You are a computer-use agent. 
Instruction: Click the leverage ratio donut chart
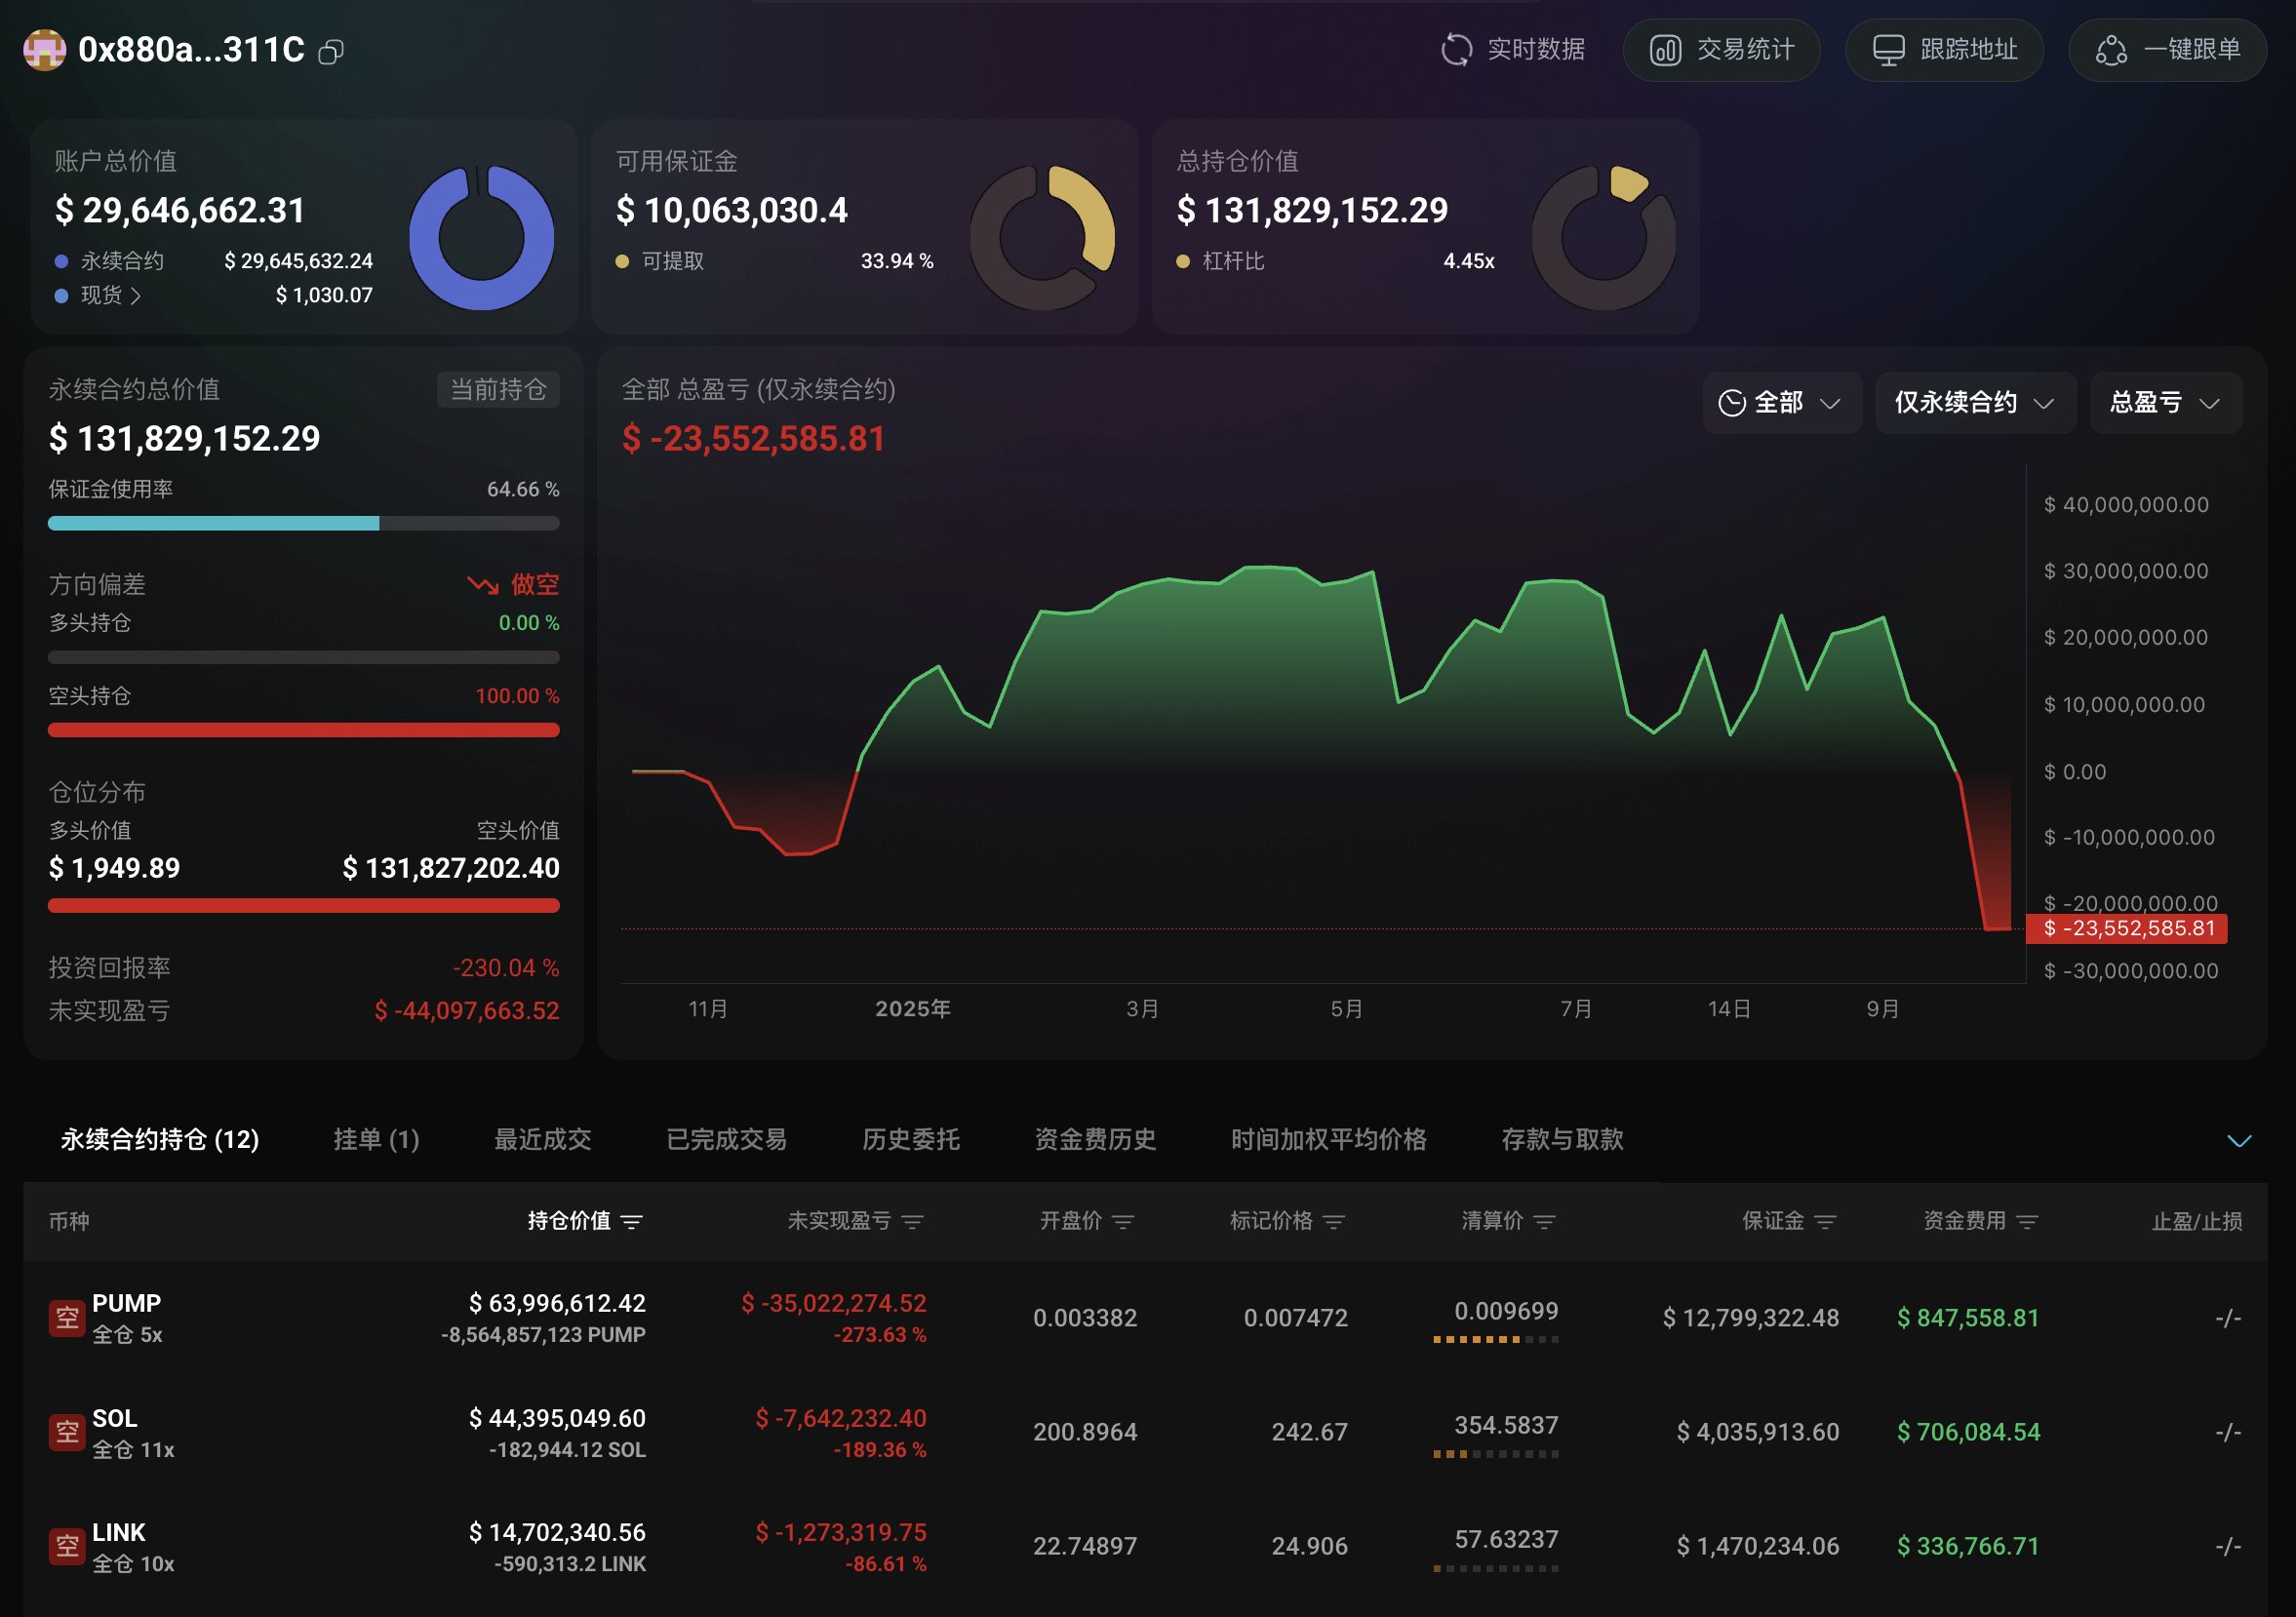pyautogui.click(x=1604, y=238)
